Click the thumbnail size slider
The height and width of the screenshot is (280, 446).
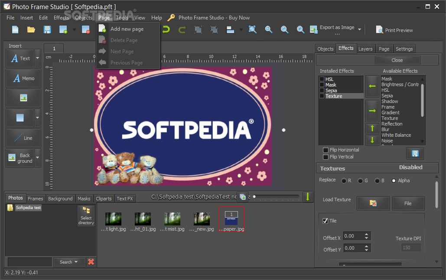tap(276, 196)
